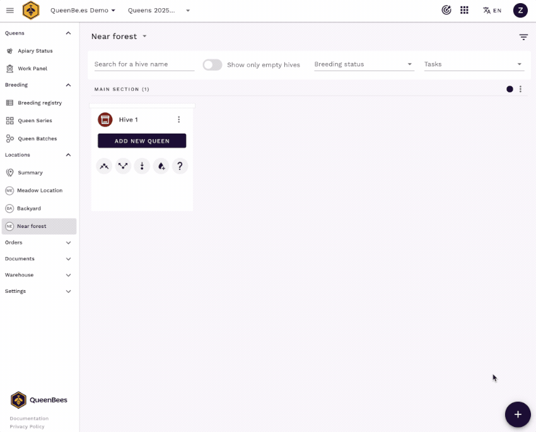The height and width of the screenshot is (432, 536).
Task: Click the dark color dot in Main Section
Action: (x=510, y=89)
